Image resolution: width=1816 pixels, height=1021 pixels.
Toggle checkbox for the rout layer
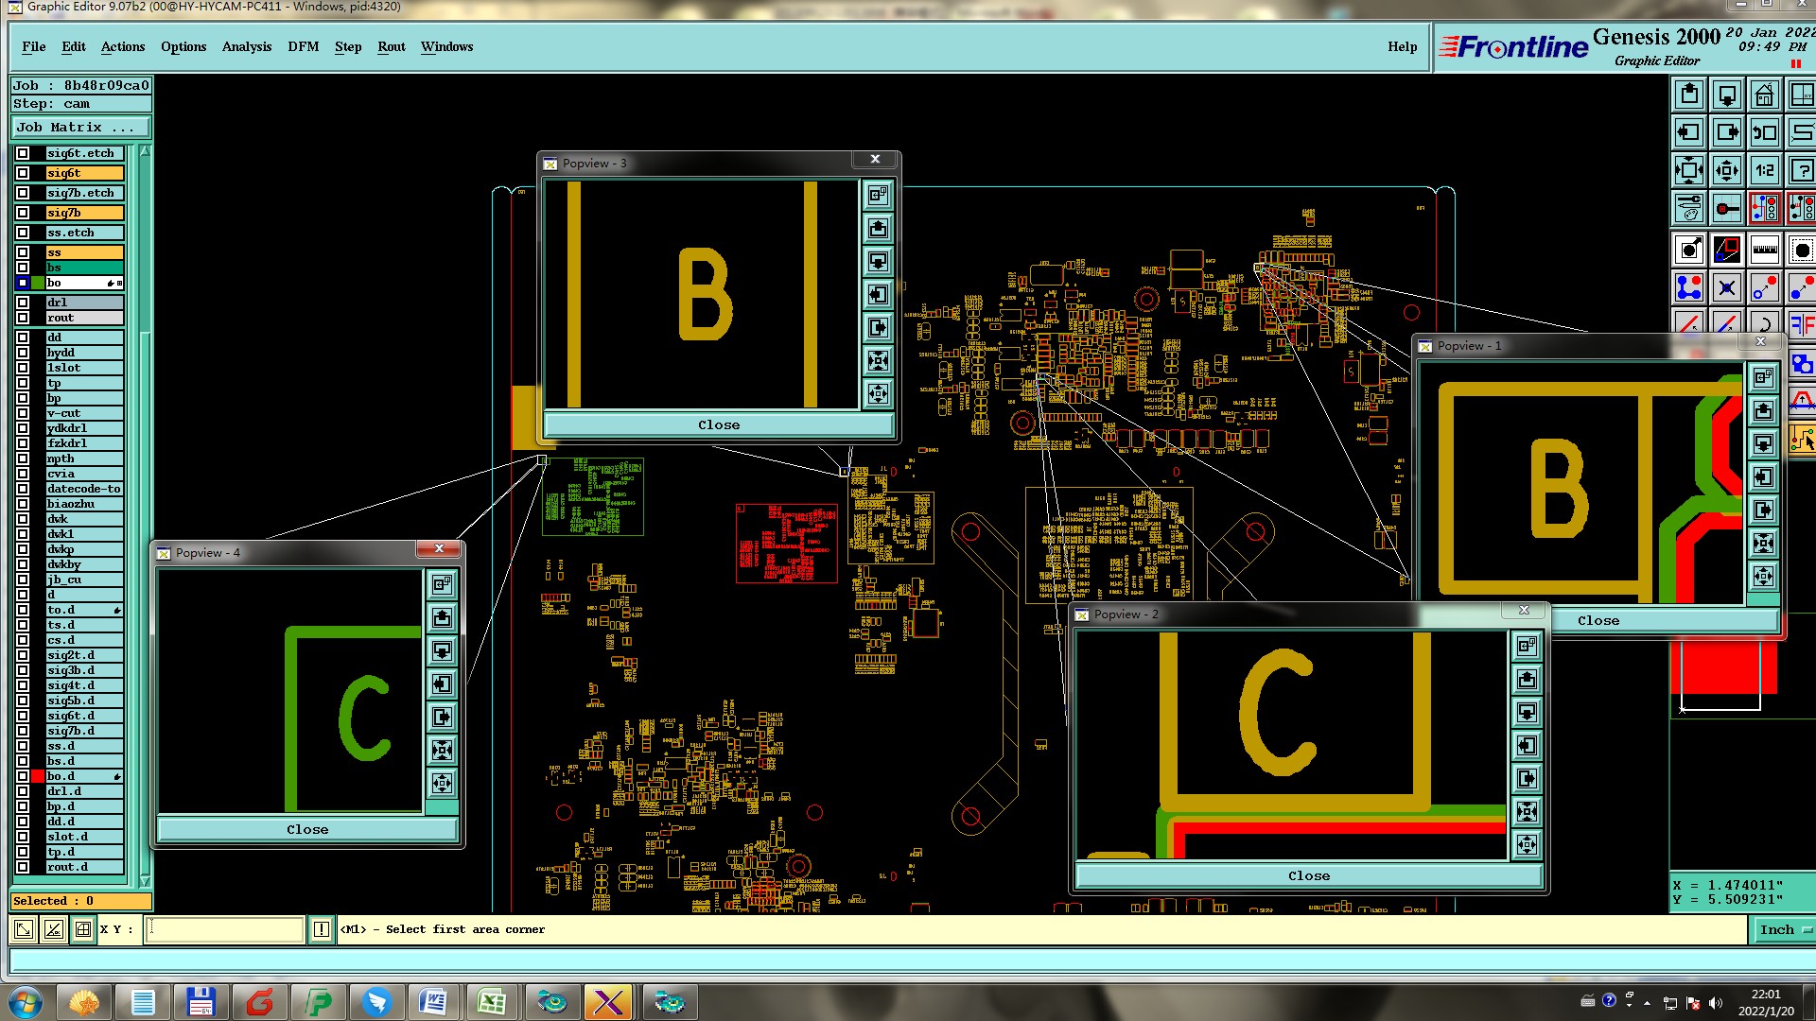(x=23, y=318)
